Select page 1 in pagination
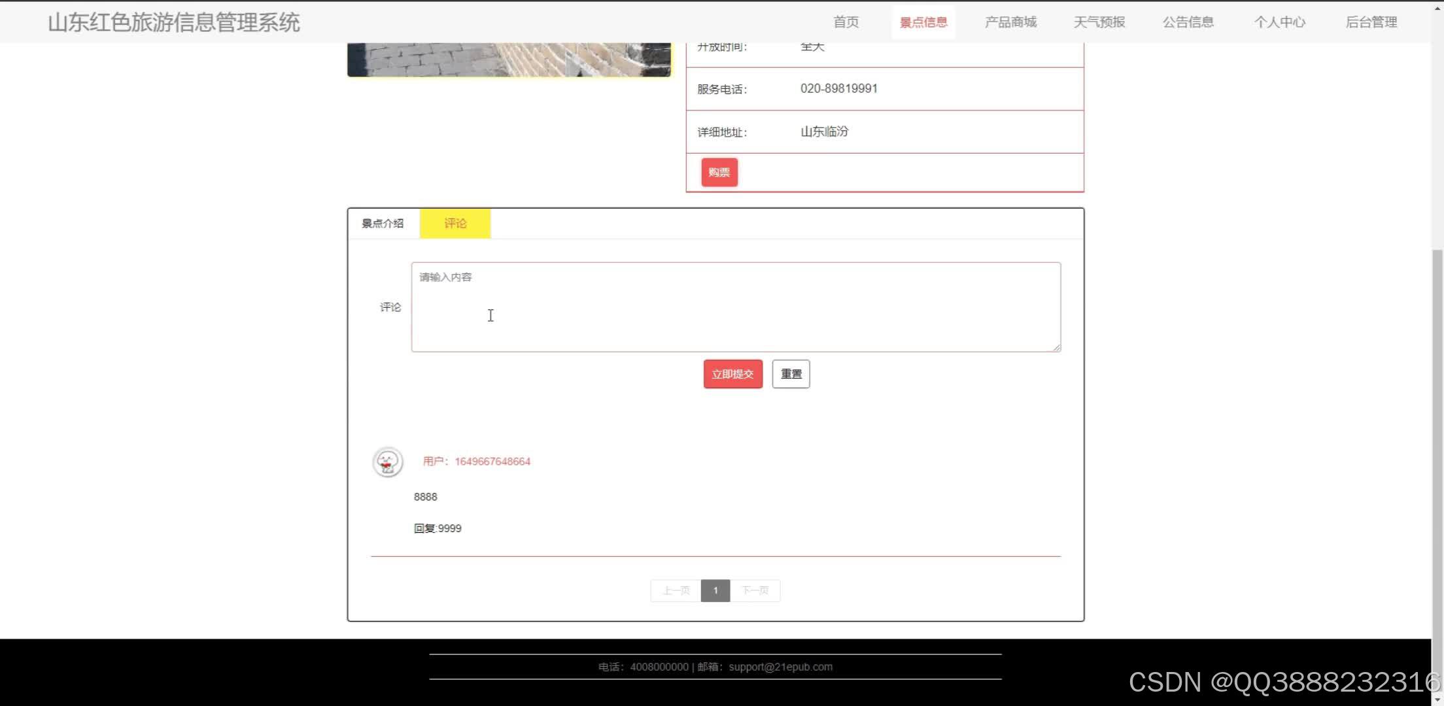This screenshot has width=1444, height=706. coord(715,590)
